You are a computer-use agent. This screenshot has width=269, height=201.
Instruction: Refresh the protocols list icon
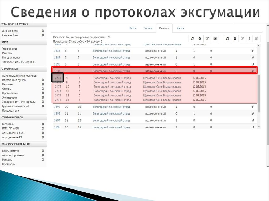pyautogui.click(x=227, y=39)
